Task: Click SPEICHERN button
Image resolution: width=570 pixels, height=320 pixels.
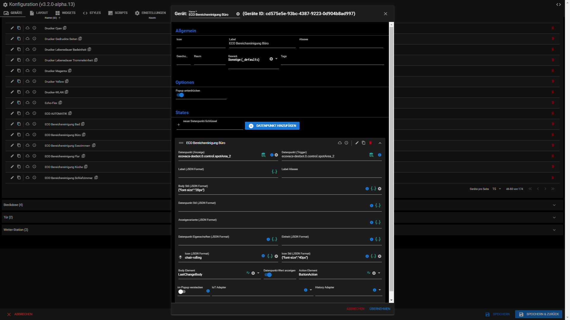Action: pos(498,314)
